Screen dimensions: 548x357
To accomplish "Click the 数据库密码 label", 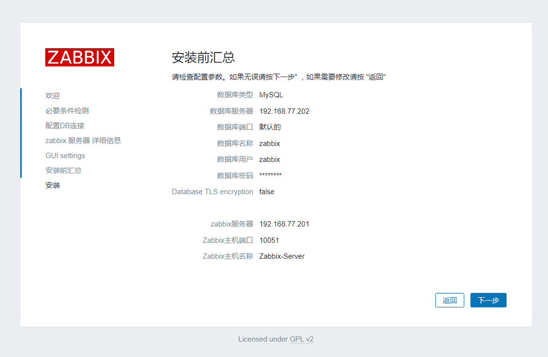I will click(x=235, y=175).
